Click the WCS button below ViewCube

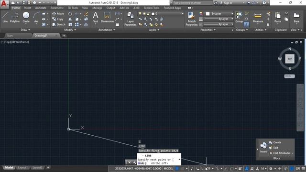click(289, 76)
